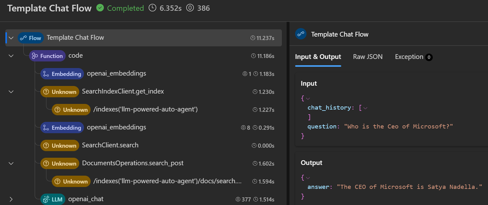Click the Output section heading
488x205 pixels.
[312, 163]
